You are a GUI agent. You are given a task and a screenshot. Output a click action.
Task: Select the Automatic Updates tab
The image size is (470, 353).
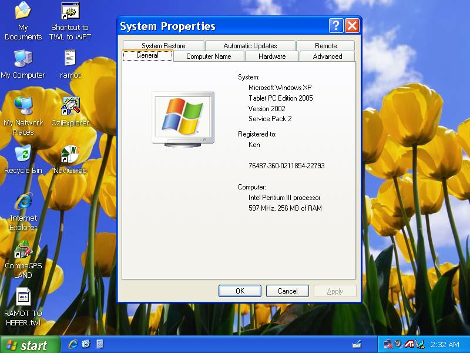pos(250,46)
